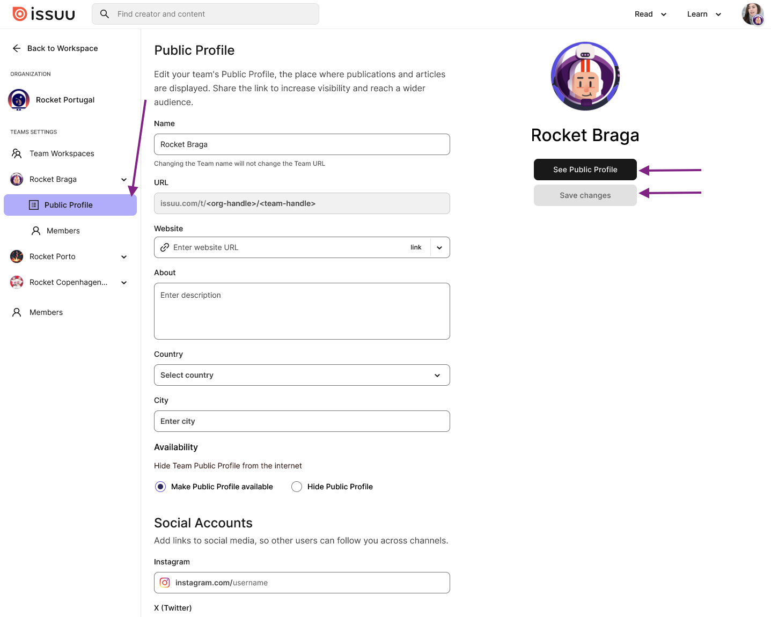Click the Team Workspaces icon
Viewport: 771px width, 617px height.
(x=17, y=153)
